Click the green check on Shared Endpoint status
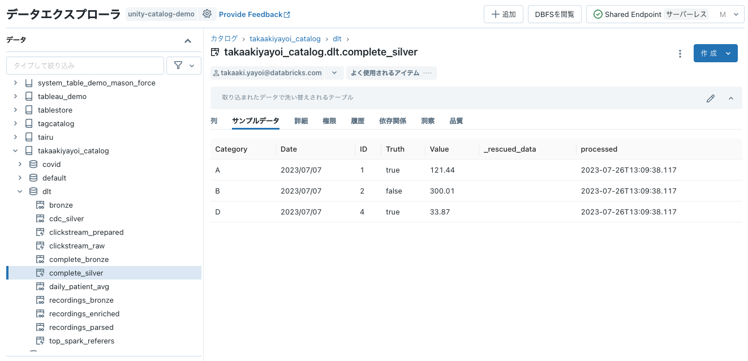748x361 pixels. click(x=598, y=14)
